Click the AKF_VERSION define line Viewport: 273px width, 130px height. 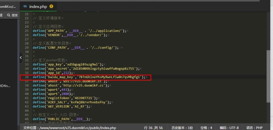(62, 106)
